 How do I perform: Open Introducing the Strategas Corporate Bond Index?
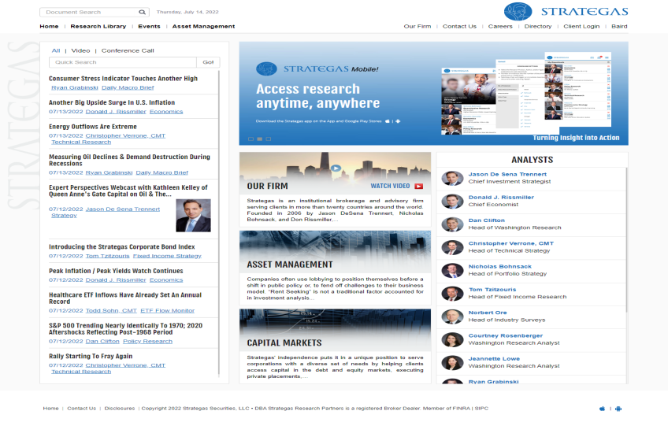coord(122,247)
